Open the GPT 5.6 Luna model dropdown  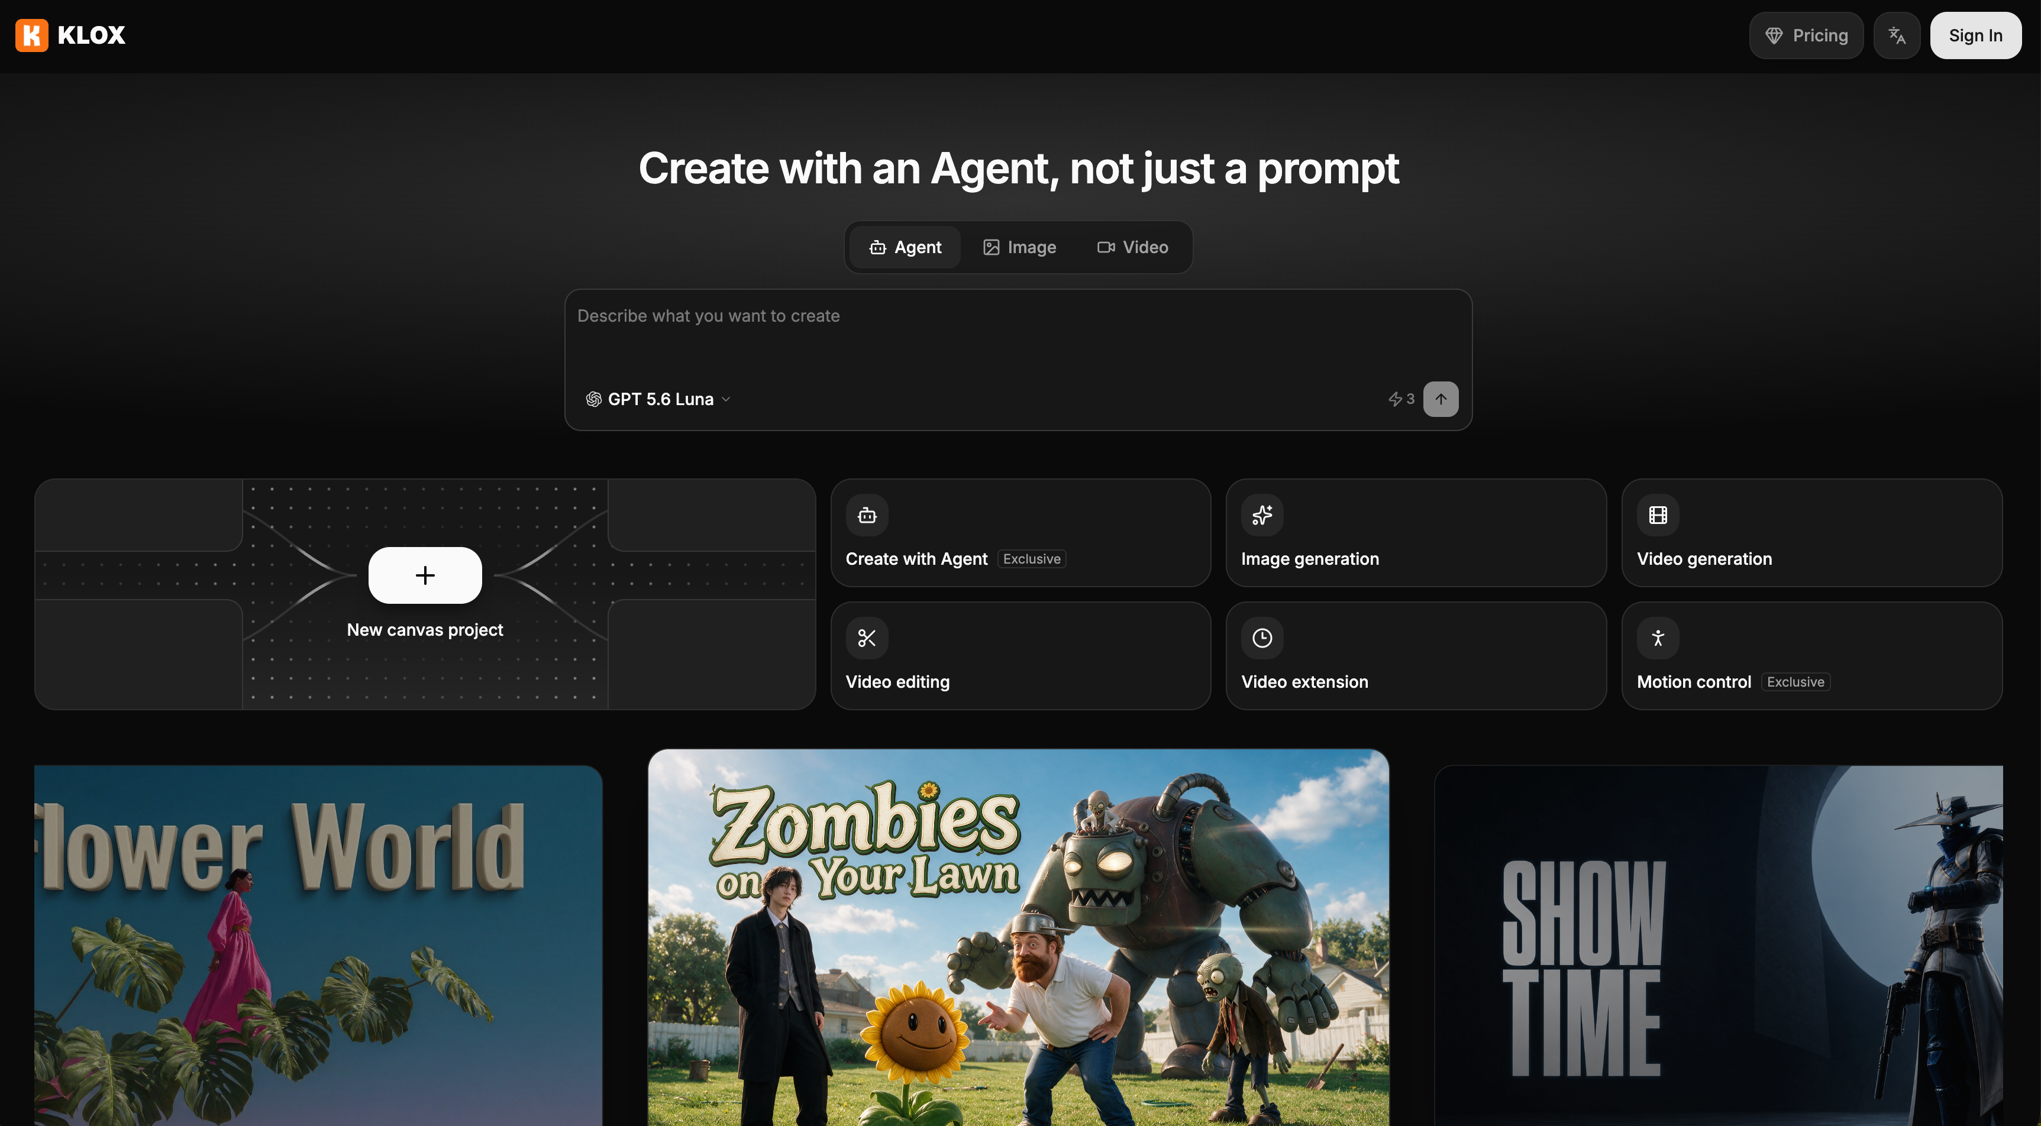pyautogui.click(x=658, y=399)
